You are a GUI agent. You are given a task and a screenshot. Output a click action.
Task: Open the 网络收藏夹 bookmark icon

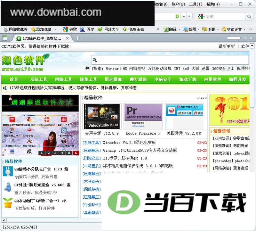(6, 29)
